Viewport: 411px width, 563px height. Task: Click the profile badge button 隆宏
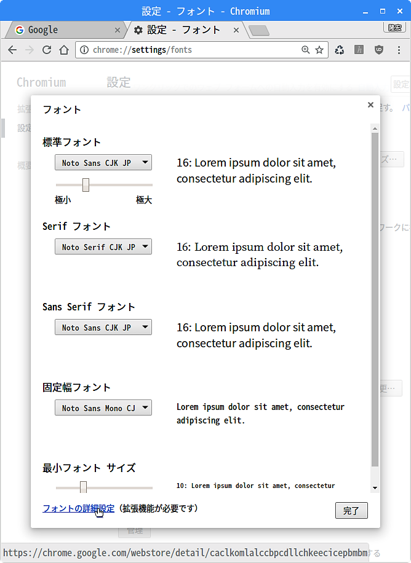click(395, 28)
